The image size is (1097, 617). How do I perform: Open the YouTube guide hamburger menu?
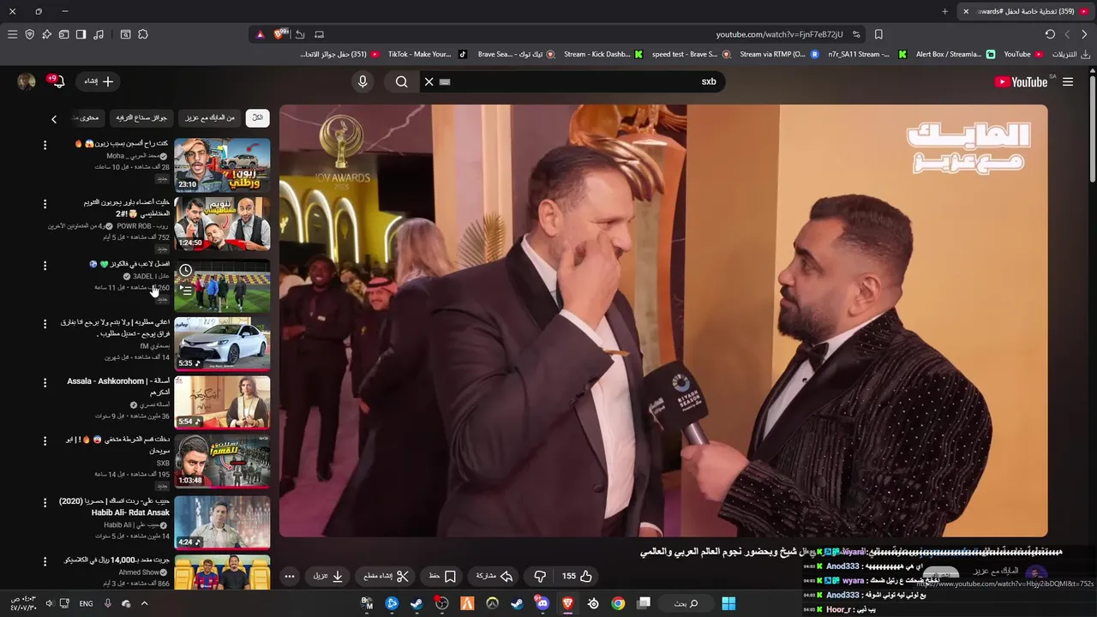(1068, 81)
